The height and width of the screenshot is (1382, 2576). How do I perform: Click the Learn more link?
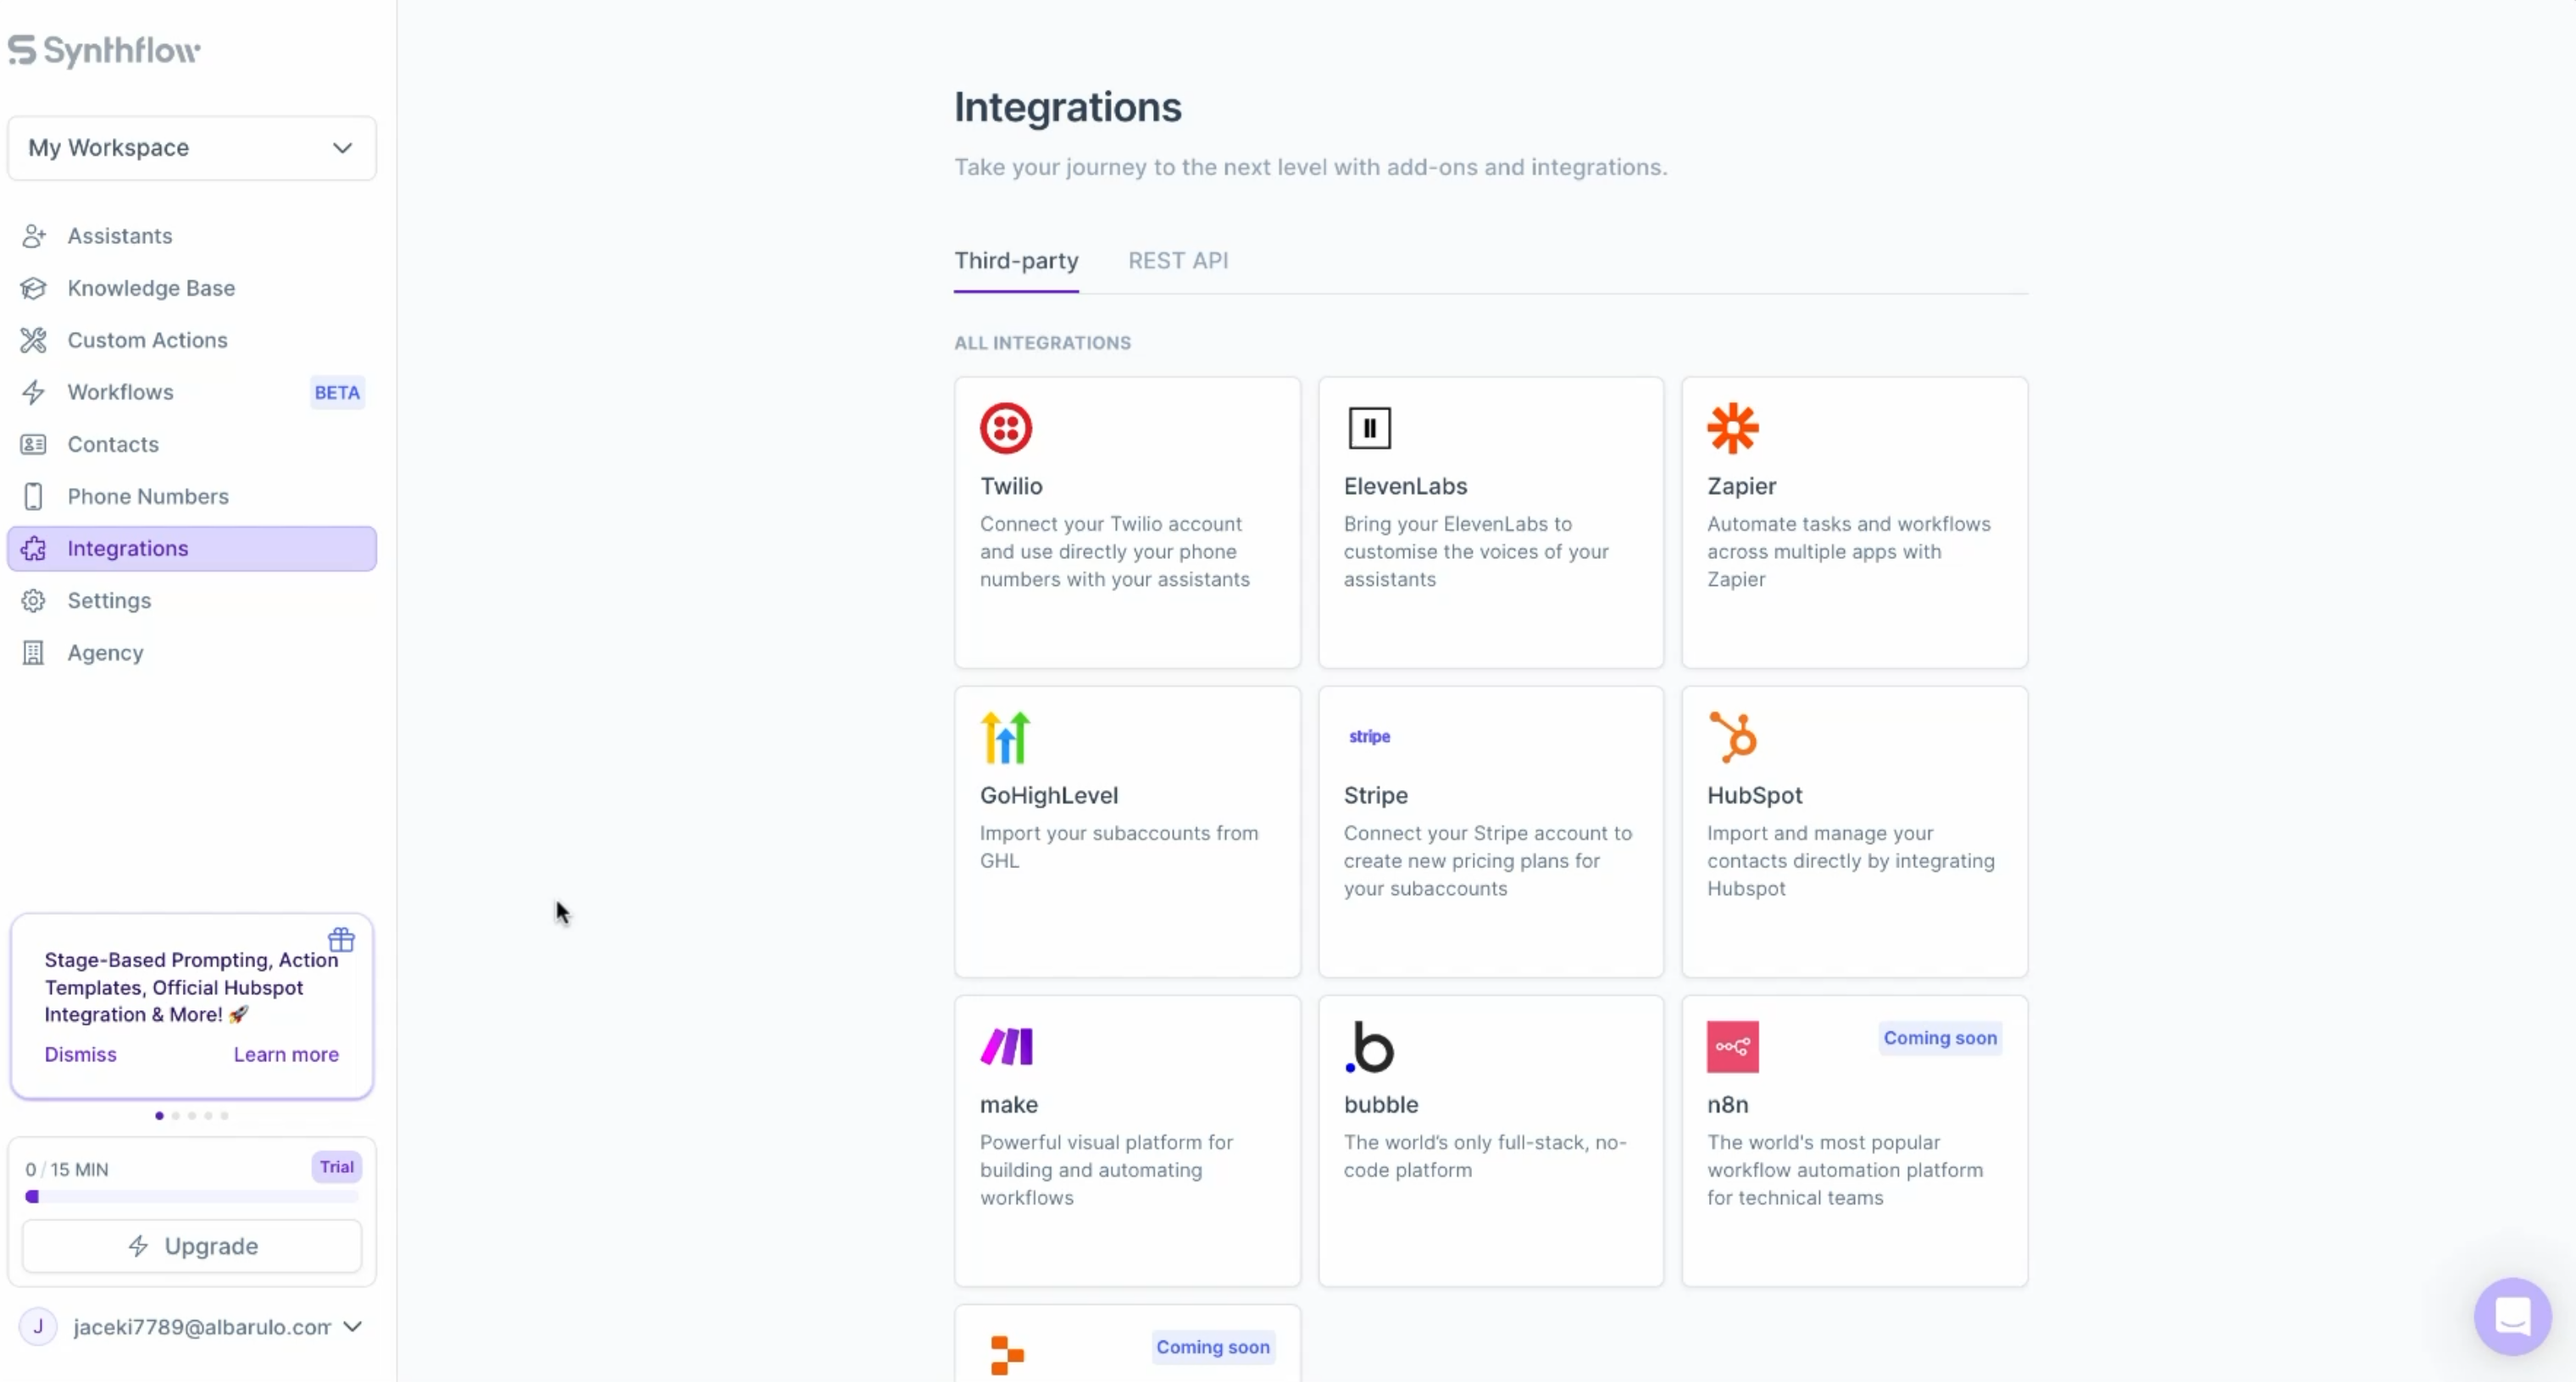click(x=286, y=1054)
